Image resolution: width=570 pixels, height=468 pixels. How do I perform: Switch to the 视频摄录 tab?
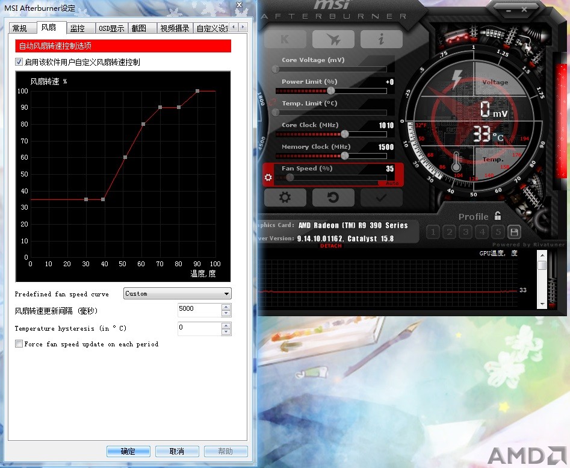point(175,28)
